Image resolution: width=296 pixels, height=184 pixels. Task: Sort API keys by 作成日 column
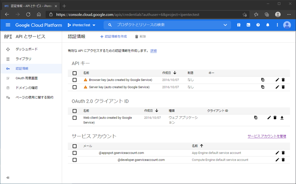(169, 73)
